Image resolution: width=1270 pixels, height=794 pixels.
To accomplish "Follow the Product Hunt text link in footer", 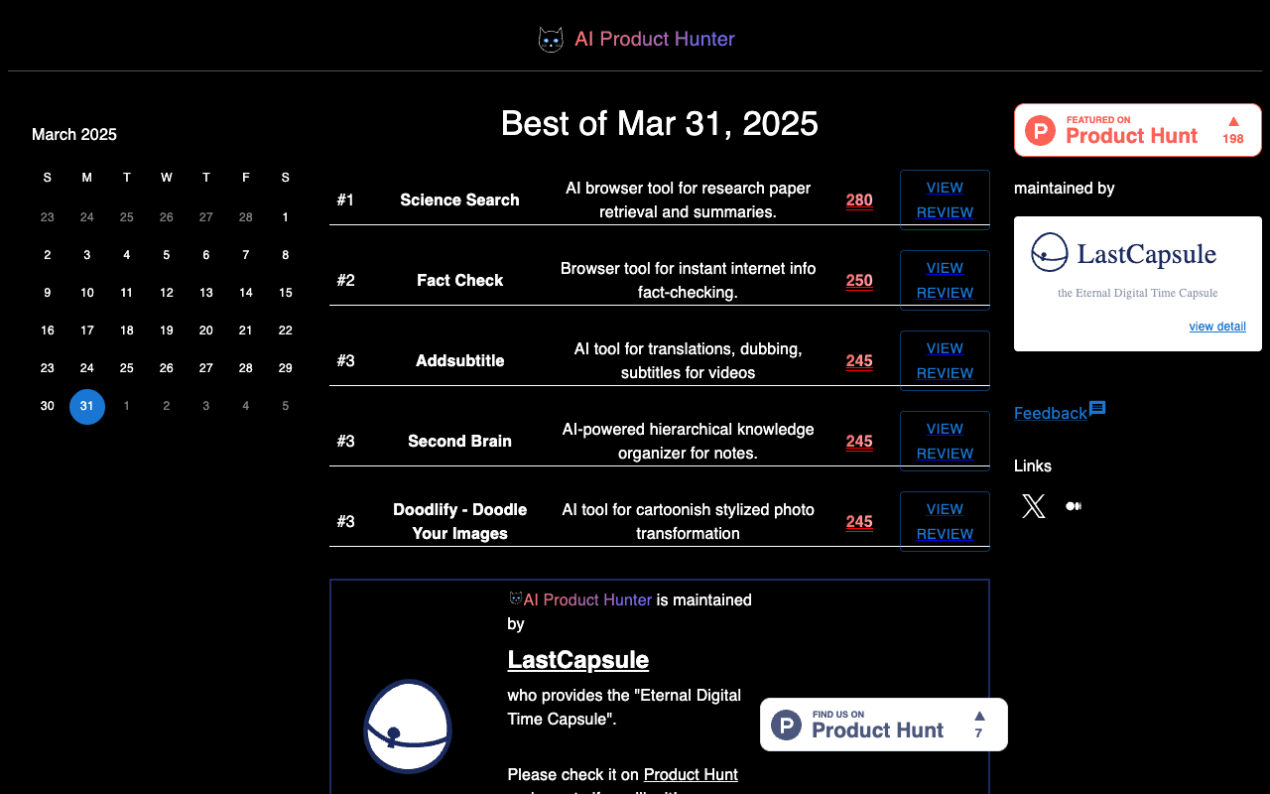I will coord(691,774).
